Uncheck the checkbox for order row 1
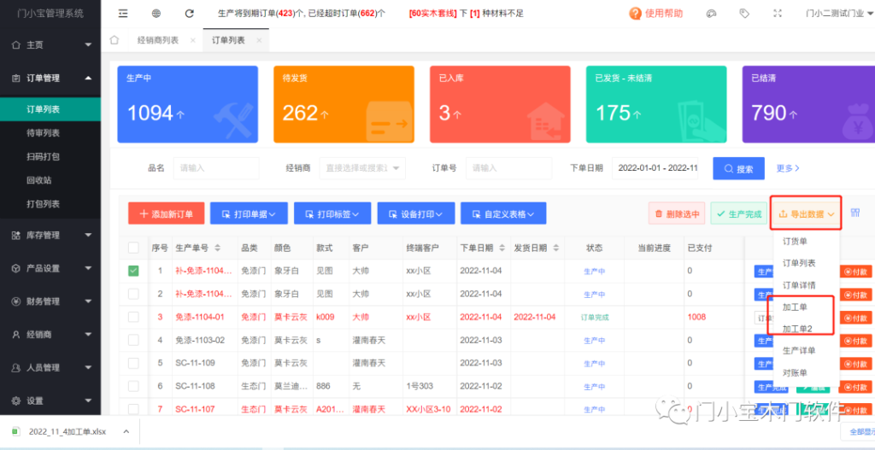Screen dimensions: 875x450 133,271
